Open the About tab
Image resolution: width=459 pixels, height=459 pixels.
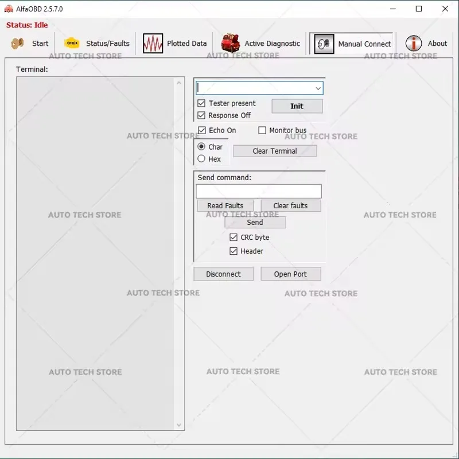tap(426, 44)
